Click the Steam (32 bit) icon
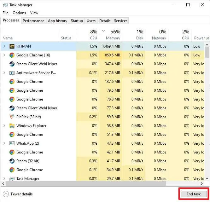 pyautogui.click(x=12, y=161)
